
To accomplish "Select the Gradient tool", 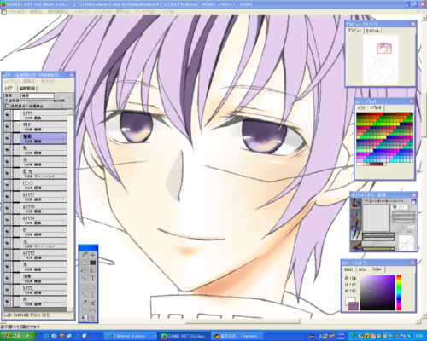I will [92, 270].
